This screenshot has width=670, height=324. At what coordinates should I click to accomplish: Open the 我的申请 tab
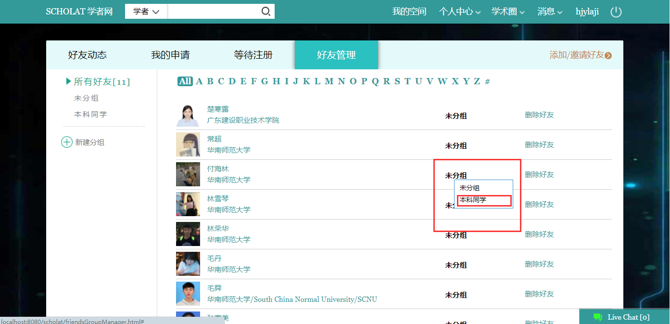pyautogui.click(x=170, y=55)
